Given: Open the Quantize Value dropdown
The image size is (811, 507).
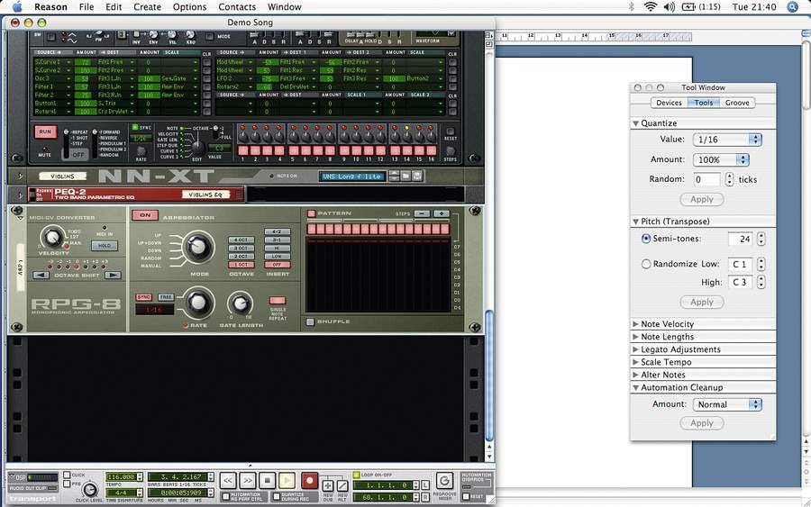Looking at the screenshot, I should tap(727, 140).
